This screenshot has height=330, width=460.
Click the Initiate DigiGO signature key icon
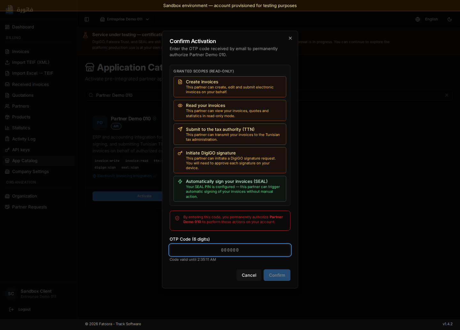coord(180,153)
